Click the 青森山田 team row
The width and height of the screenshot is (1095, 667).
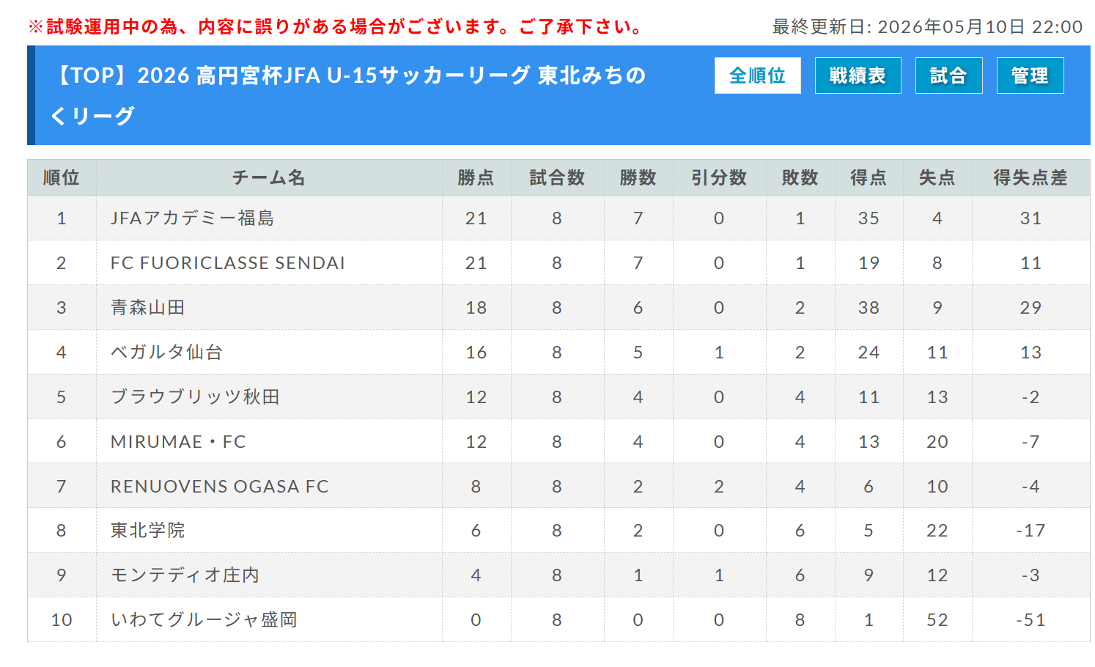click(x=558, y=307)
